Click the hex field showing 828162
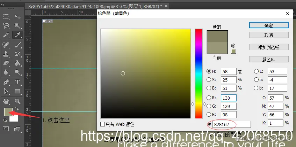 (232, 124)
